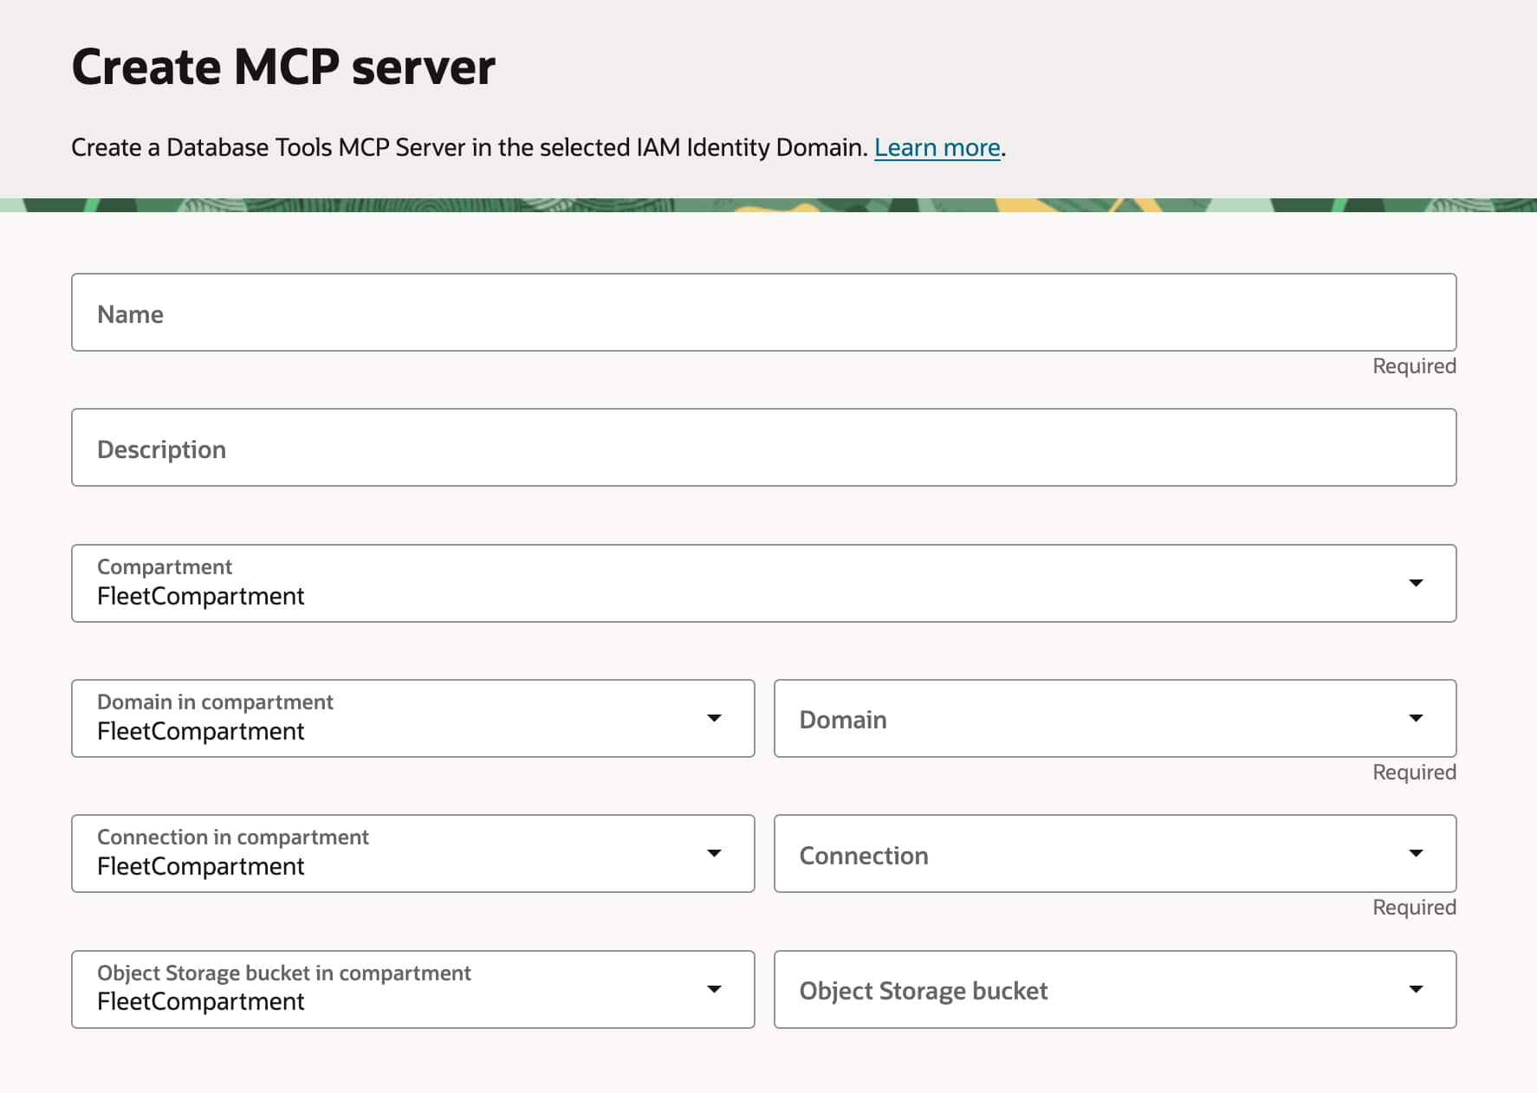This screenshot has height=1093, width=1537.
Task: Select the Create MCP server heading
Action: [x=283, y=67]
